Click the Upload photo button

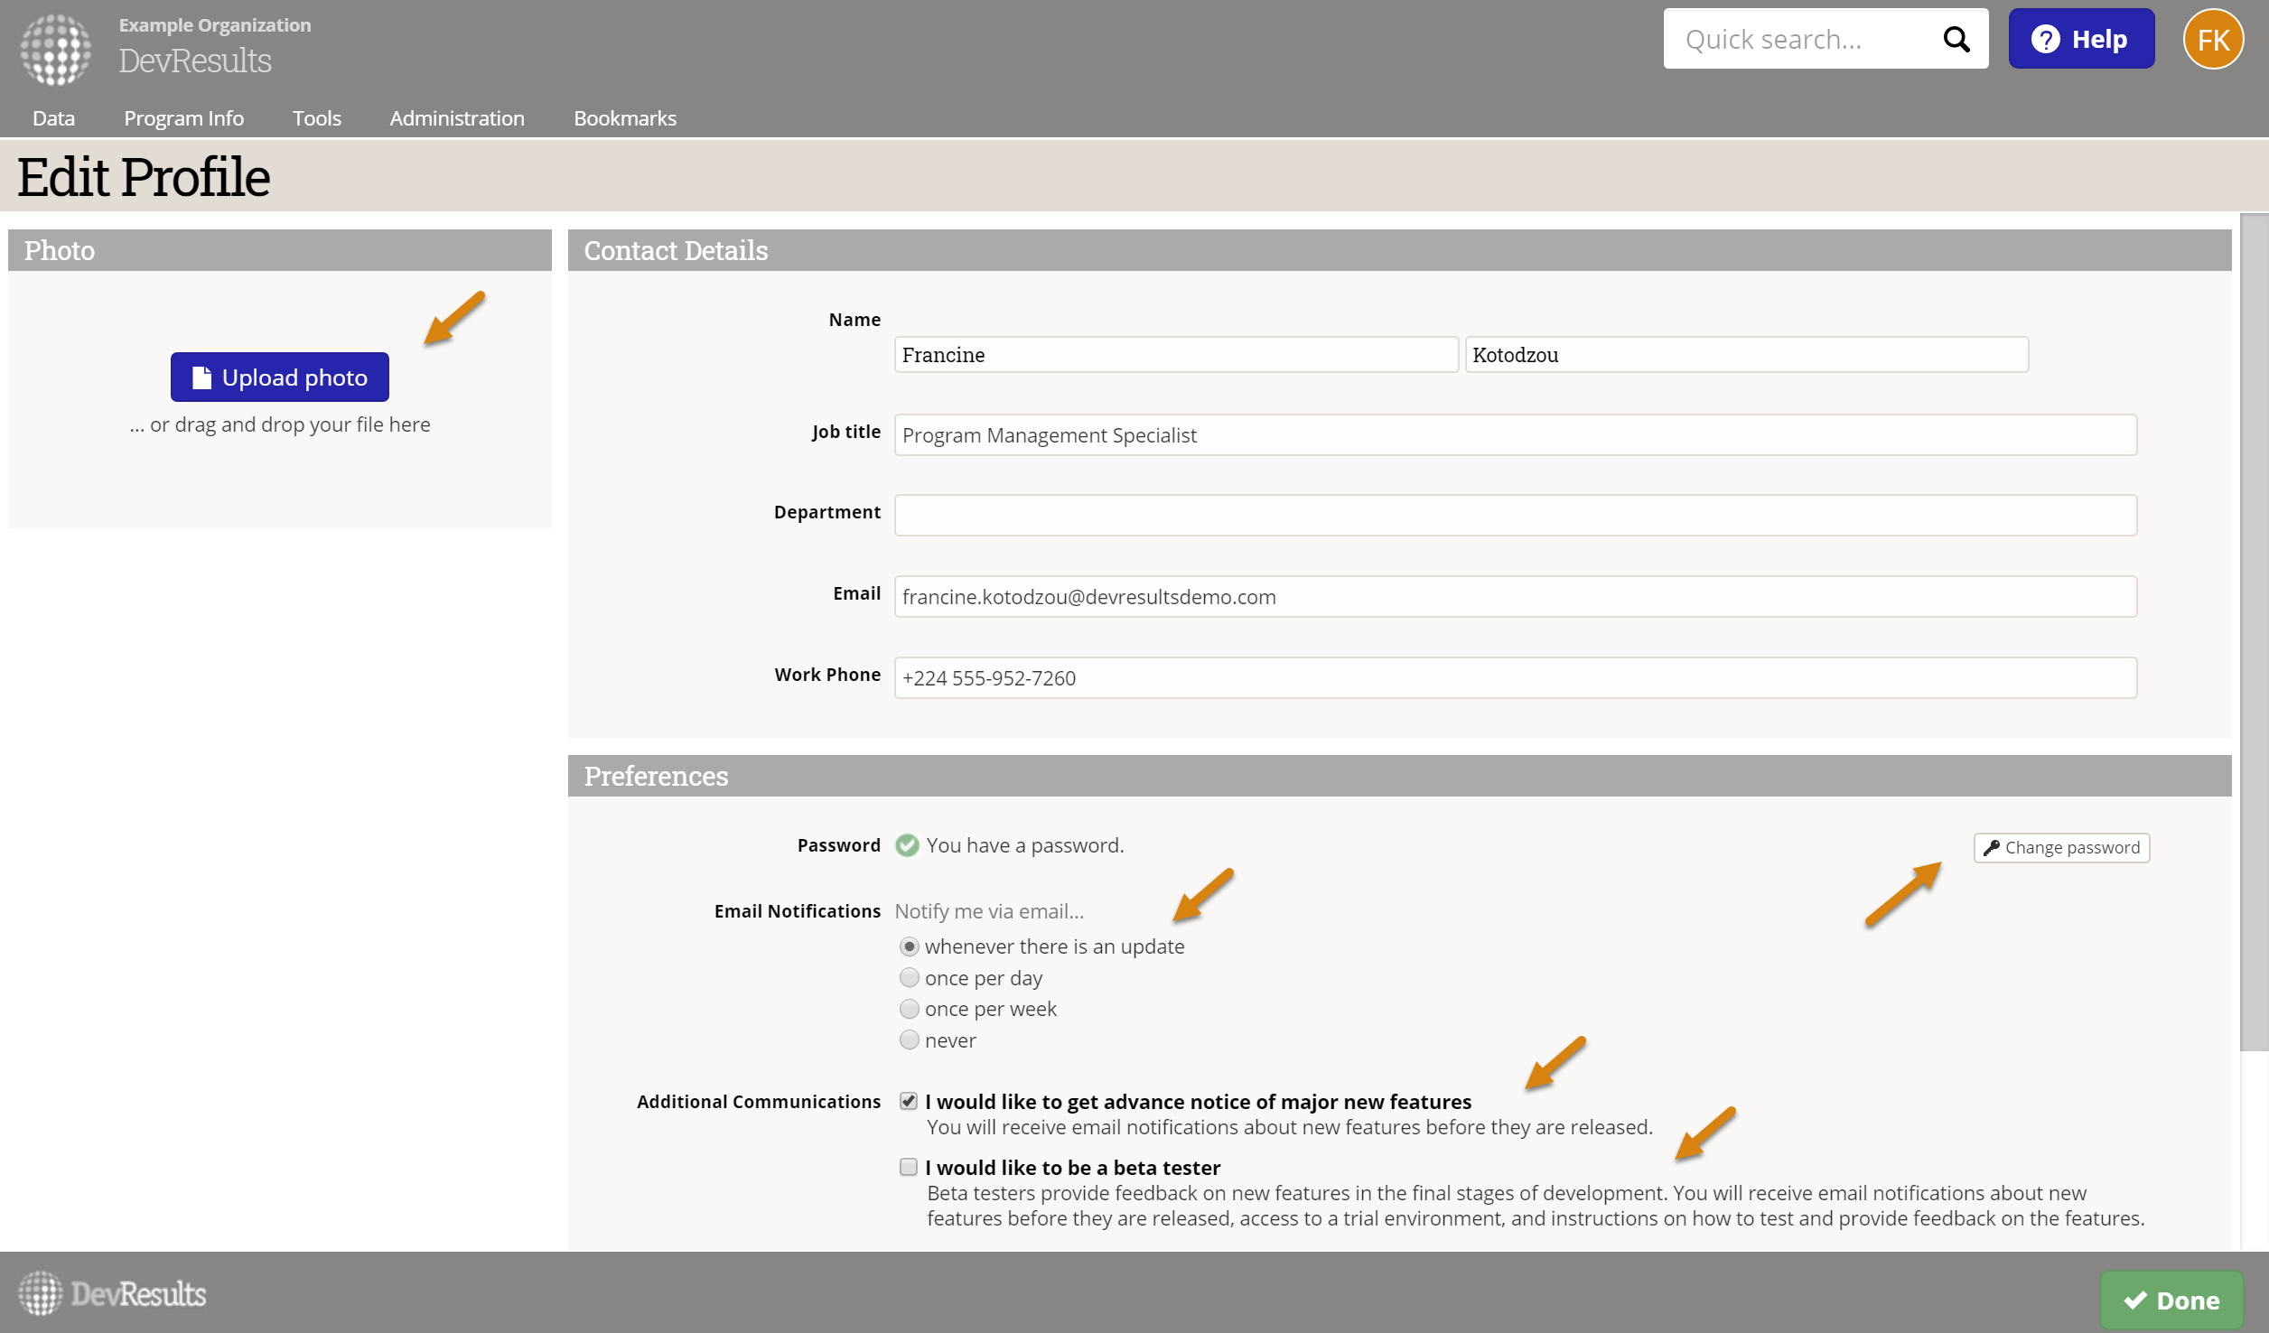(x=279, y=378)
